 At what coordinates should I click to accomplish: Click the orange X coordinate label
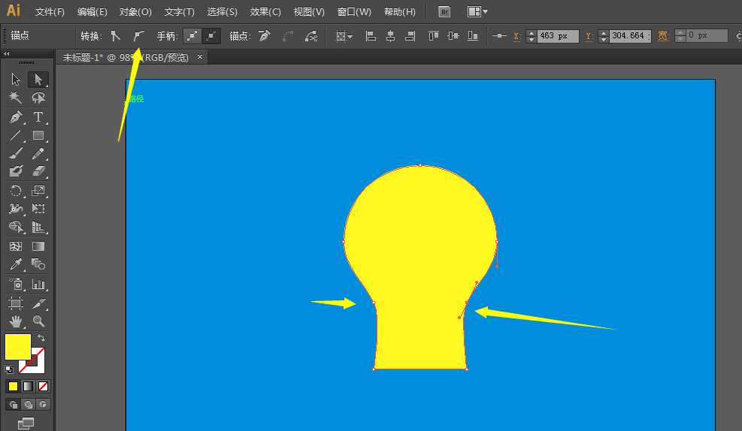pos(516,35)
